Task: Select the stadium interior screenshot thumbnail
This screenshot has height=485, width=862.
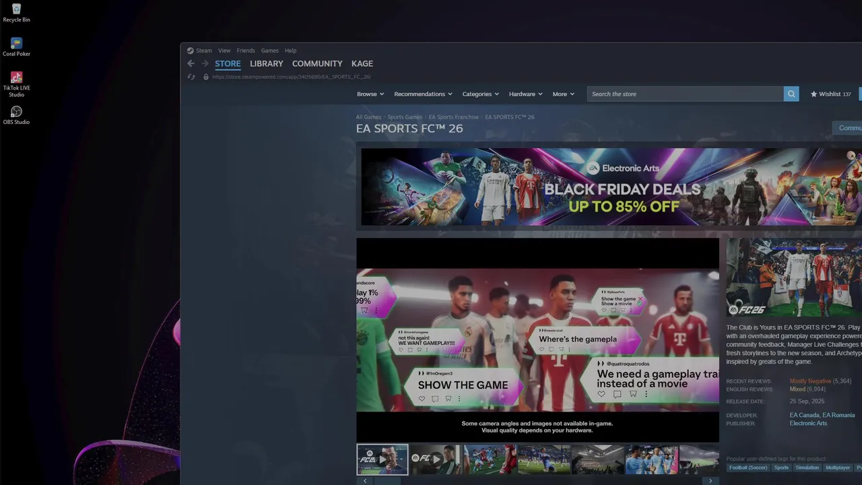Action: (x=597, y=459)
